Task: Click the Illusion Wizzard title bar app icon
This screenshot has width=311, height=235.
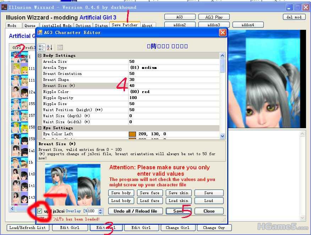Action: click(4, 7)
